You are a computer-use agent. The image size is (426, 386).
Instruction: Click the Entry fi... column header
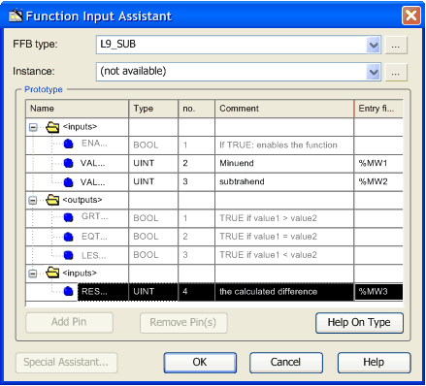[x=378, y=109]
